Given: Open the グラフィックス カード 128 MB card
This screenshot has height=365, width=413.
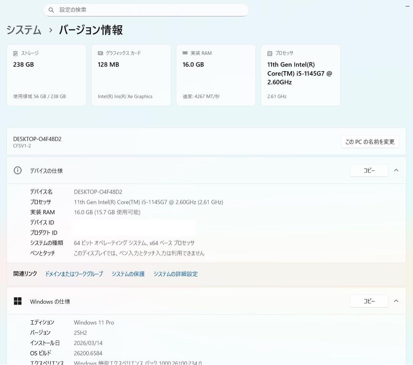Looking at the screenshot, I should (131, 75).
